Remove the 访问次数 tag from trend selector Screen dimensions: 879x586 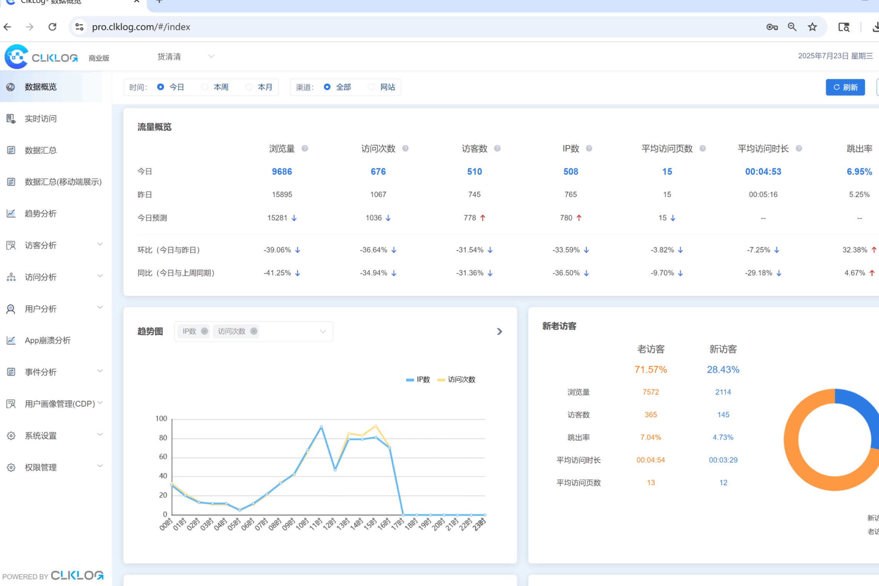click(253, 331)
